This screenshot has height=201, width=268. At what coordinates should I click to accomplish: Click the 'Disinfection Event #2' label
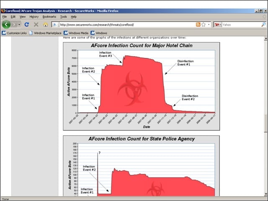(190, 98)
